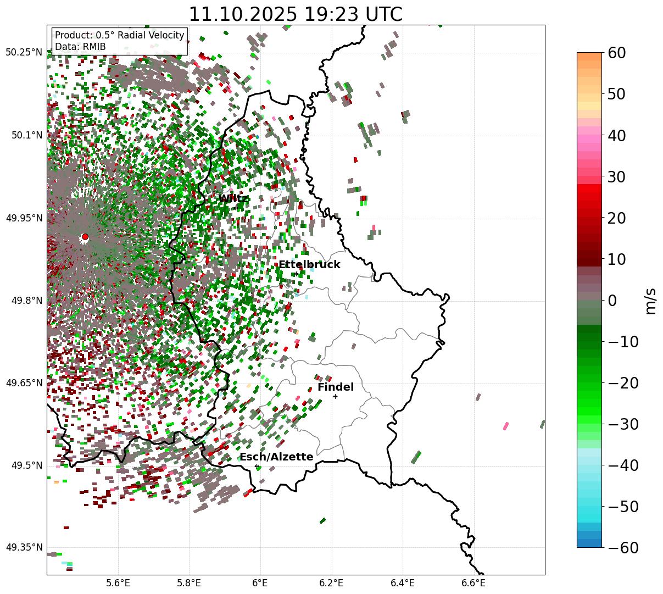Click the Wiltz city label
The height and width of the screenshot is (594, 663).
tap(233, 198)
